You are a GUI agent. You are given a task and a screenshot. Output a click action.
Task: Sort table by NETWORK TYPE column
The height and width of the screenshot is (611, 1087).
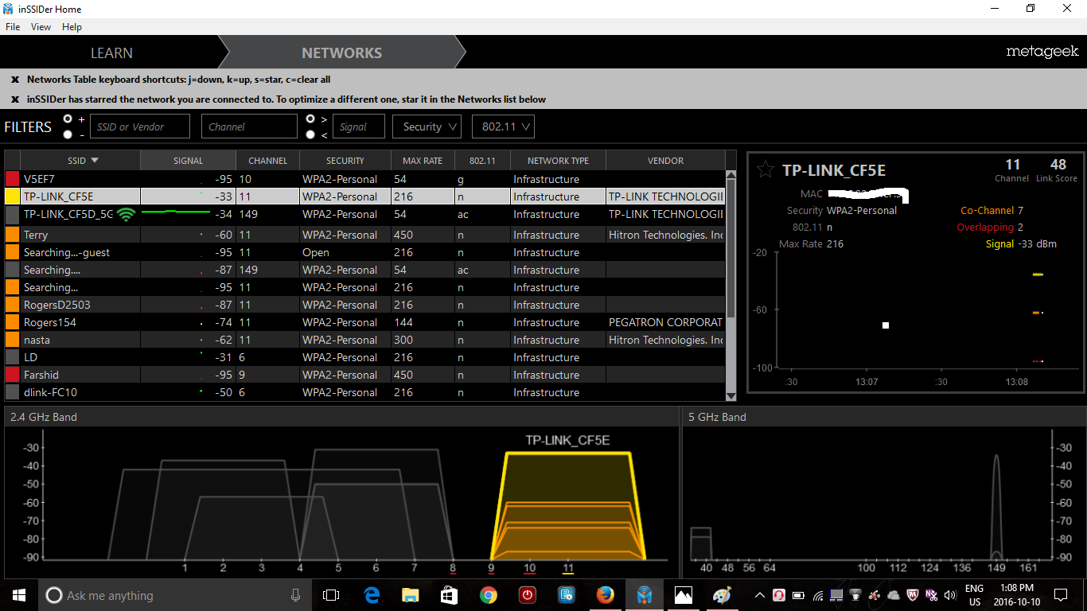(x=558, y=160)
